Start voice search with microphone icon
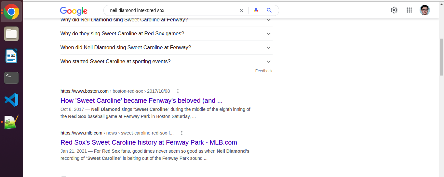 click(256, 10)
